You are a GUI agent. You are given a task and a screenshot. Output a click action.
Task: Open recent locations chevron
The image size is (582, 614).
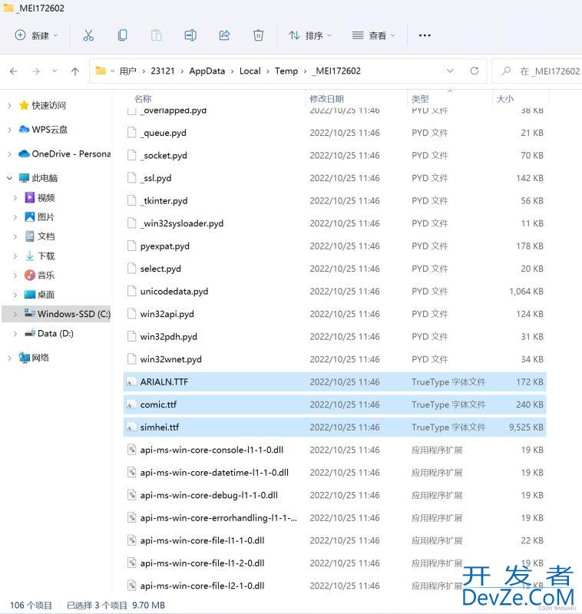pyautogui.click(x=55, y=71)
